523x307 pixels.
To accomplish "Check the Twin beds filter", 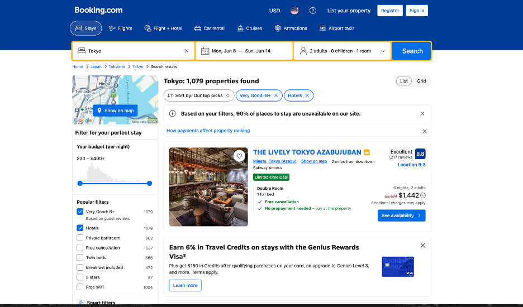I will click(x=80, y=257).
